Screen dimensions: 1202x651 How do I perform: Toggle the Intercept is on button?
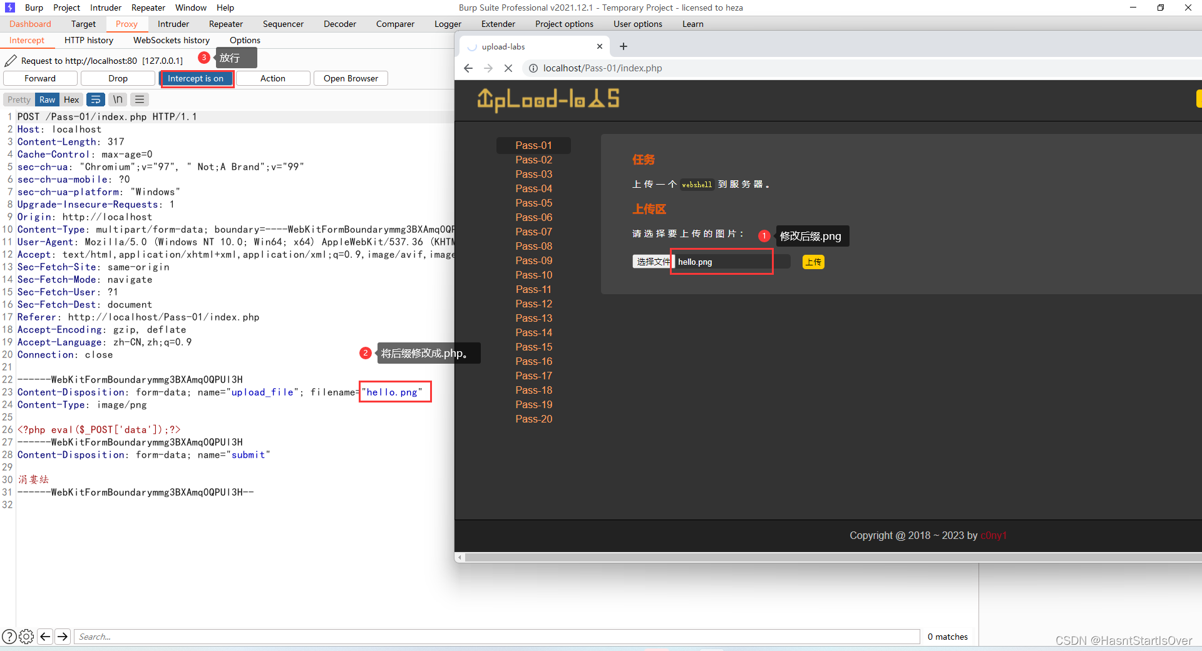point(197,78)
